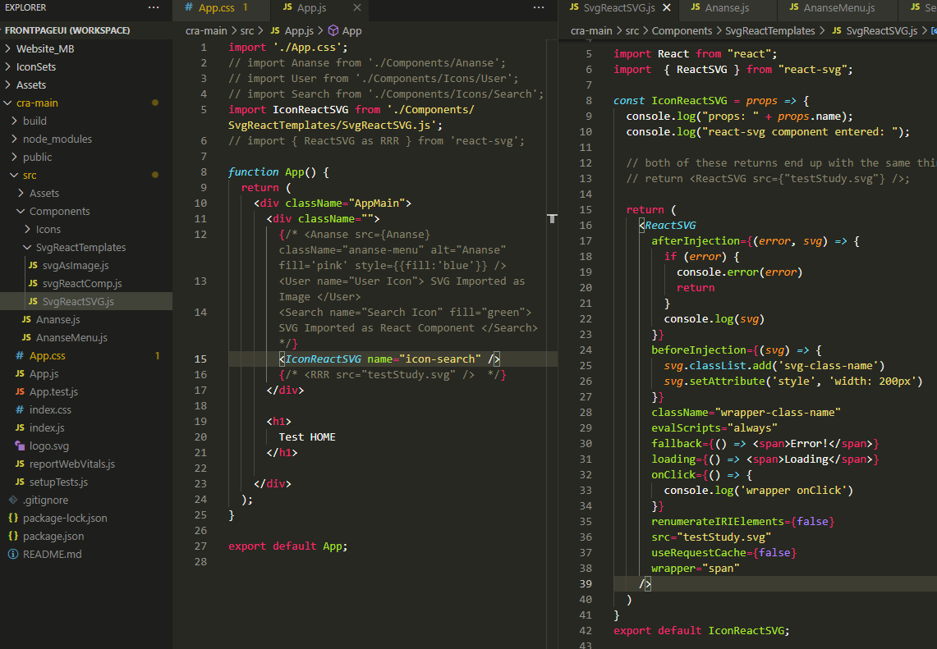Collapse the FRONTPAGEUI (WORKSPACE) section header
This screenshot has width=937, height=649.
pyautogui.click(x=86, y=30)
